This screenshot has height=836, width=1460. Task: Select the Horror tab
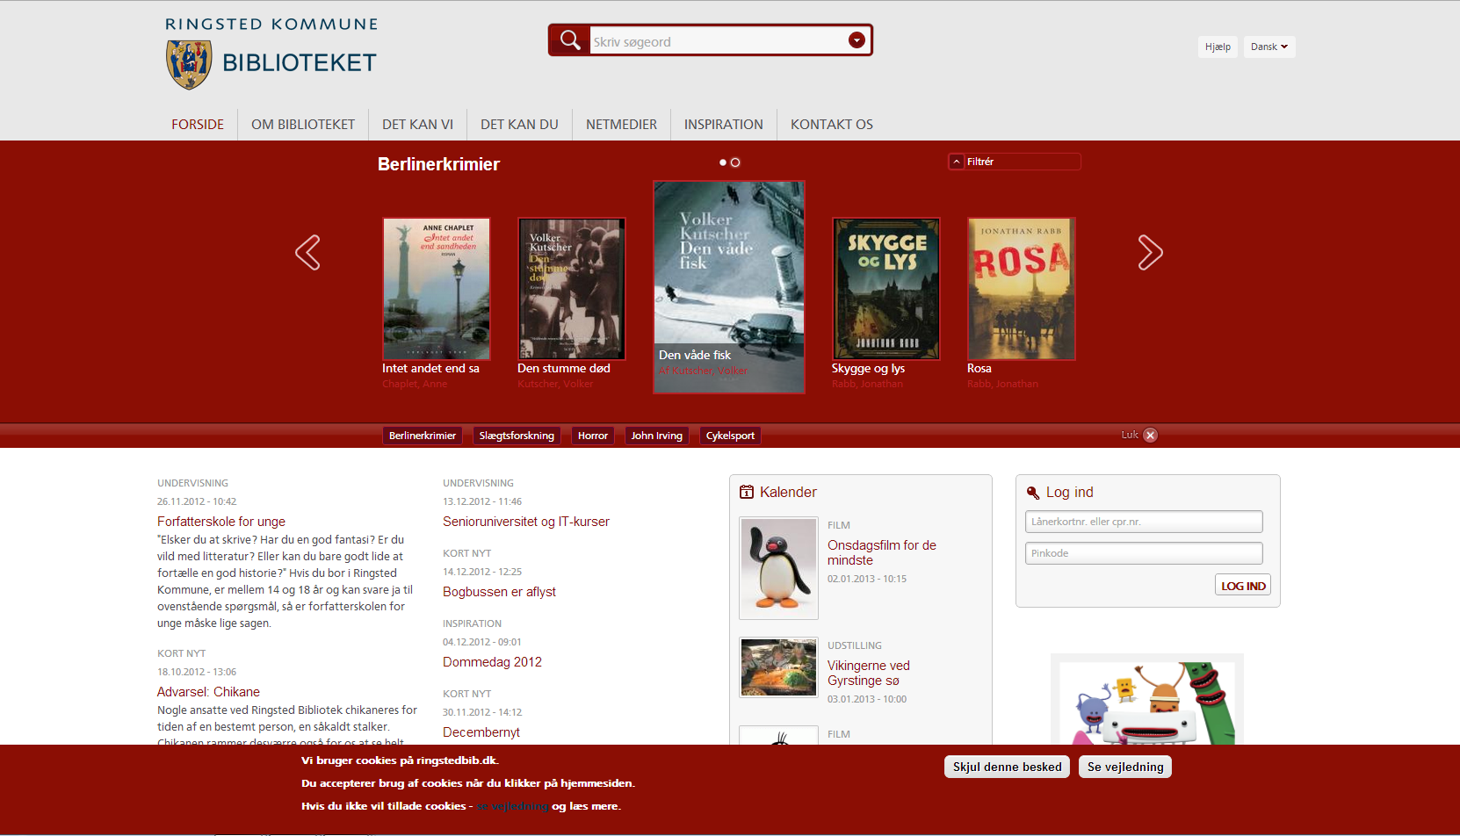click(x=593, y=436)
